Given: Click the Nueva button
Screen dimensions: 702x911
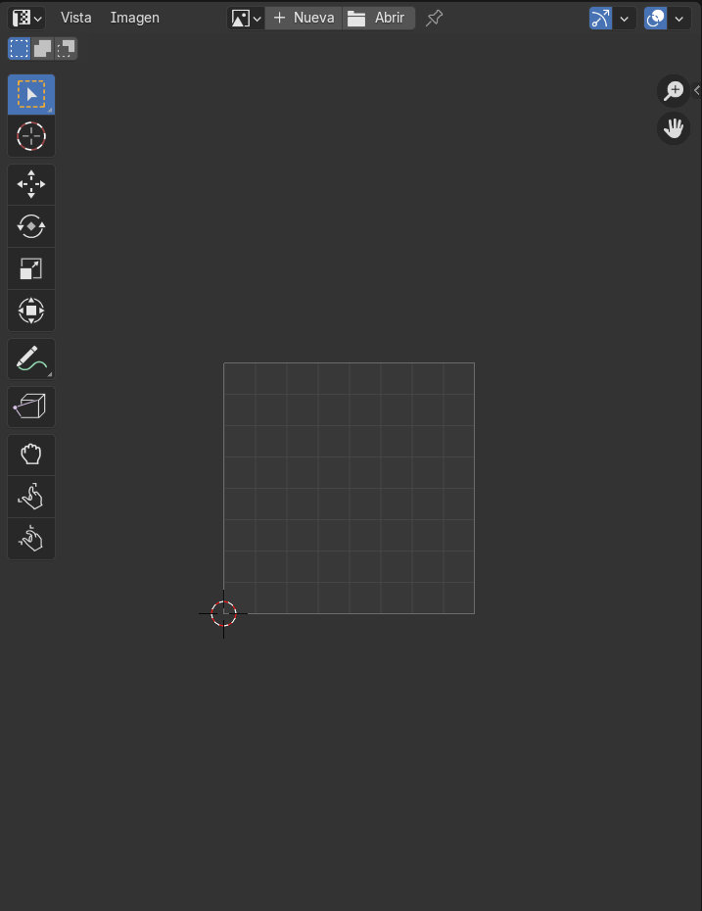Looking at the screenshot, I should 304,18.
